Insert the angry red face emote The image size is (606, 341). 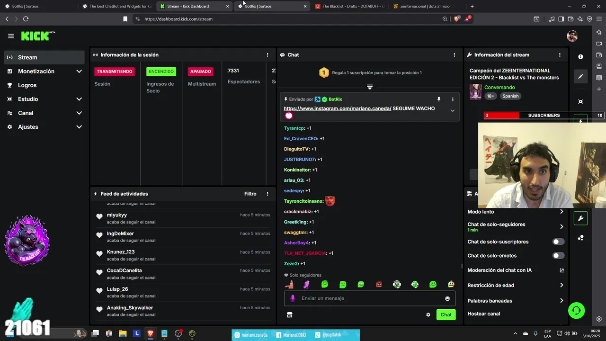(x=379, y=285)
